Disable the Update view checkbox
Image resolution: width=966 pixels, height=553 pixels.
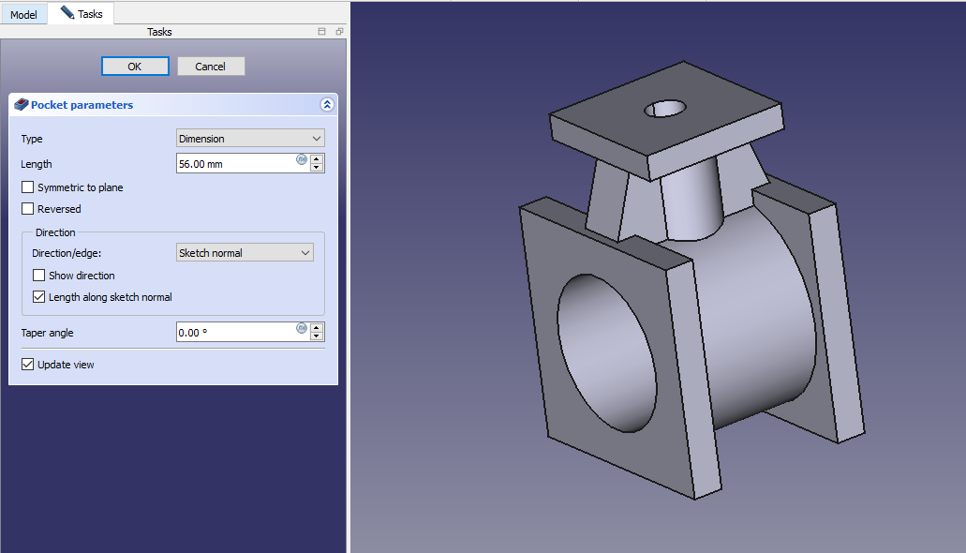point(28,365)
